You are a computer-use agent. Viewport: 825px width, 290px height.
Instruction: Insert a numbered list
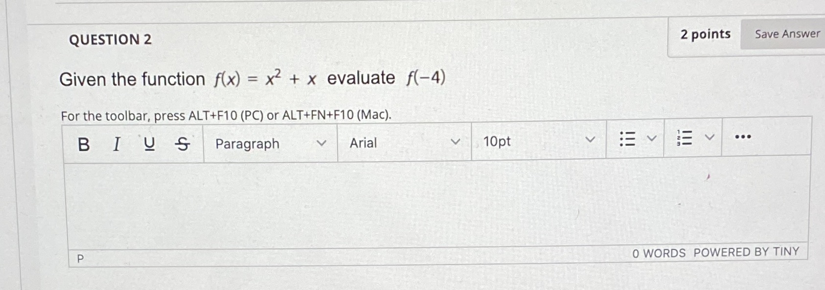tap(685, 139)
